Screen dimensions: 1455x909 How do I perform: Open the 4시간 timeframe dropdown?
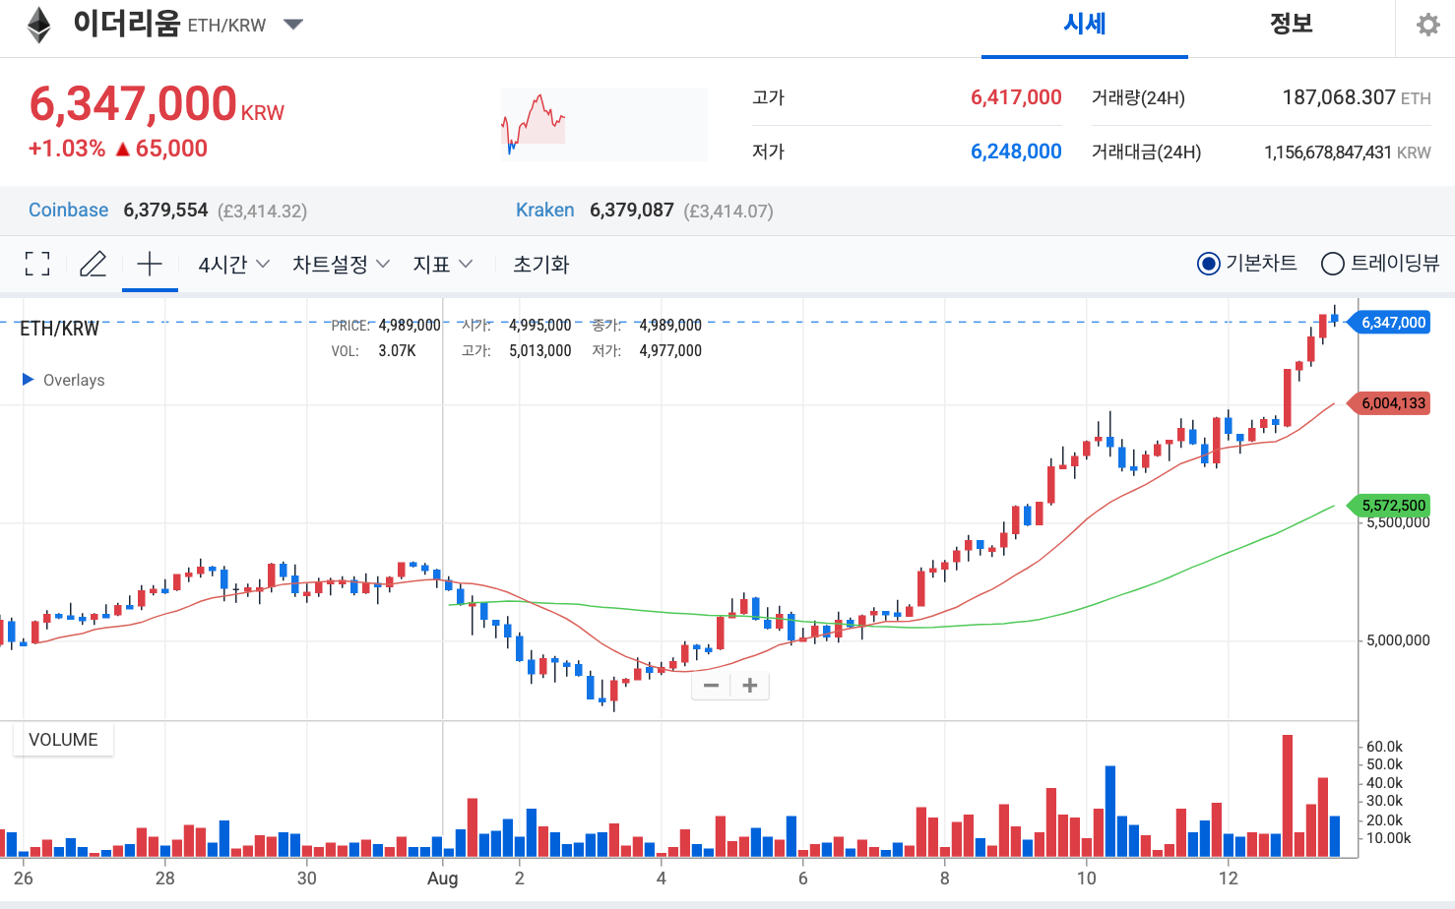(x=231, y=264)
